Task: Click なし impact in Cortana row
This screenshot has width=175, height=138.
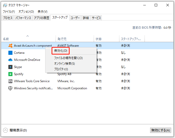Action: tap(123, 53)
